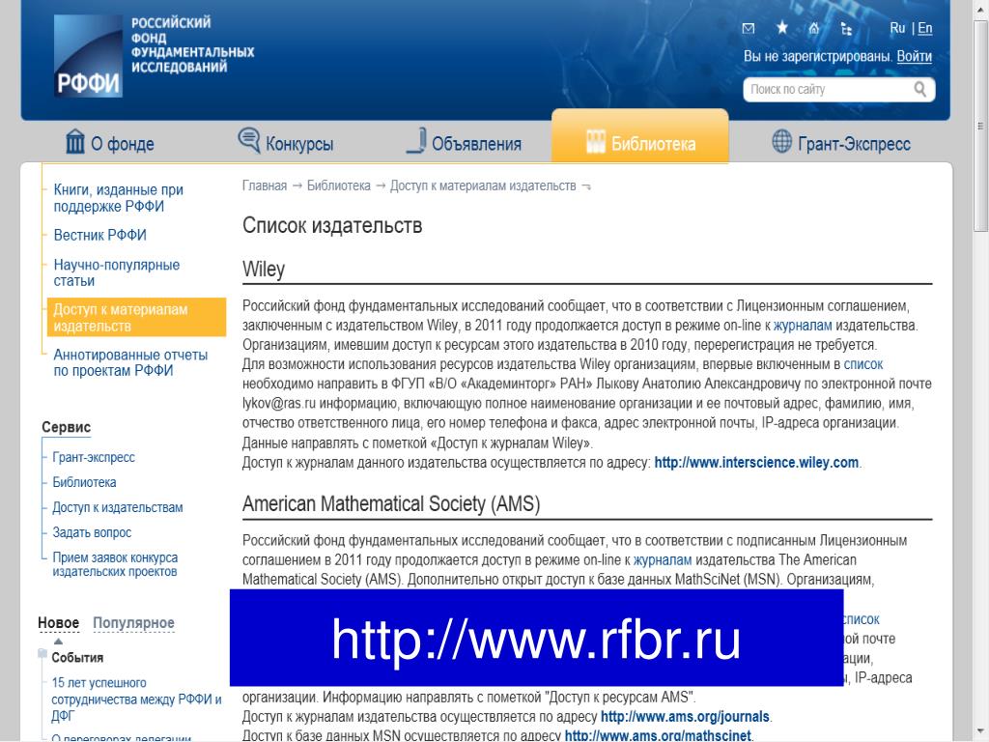The width and height of the screenshot is (989, 742).
Task: Click the books icon on Библиотека tab
Action: tap(595, 142)
